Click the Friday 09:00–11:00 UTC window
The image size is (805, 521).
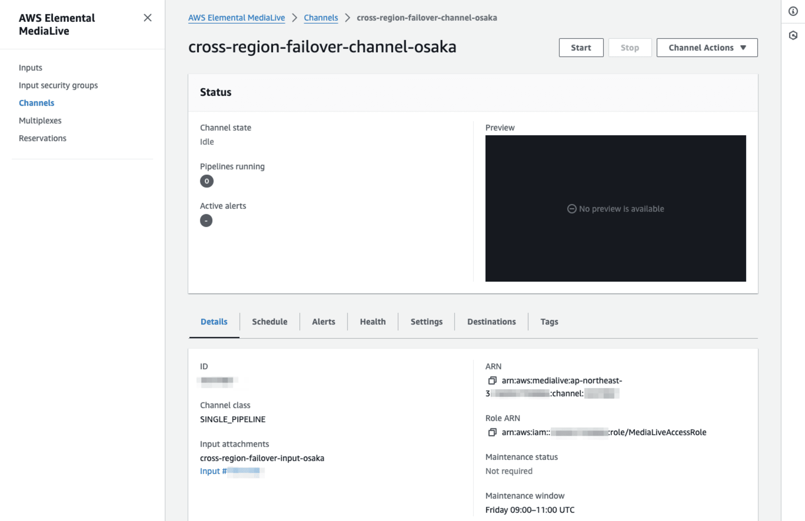point(530,510)
